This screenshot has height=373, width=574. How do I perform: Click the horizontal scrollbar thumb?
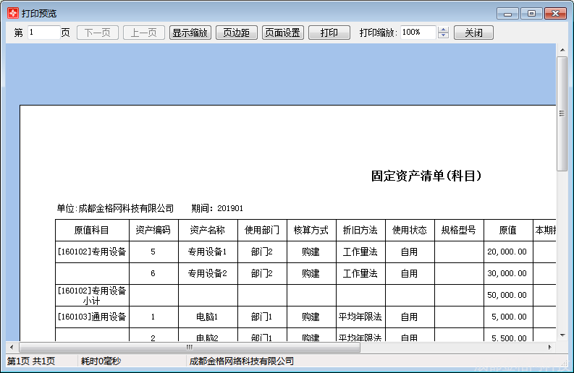[190, 348]
